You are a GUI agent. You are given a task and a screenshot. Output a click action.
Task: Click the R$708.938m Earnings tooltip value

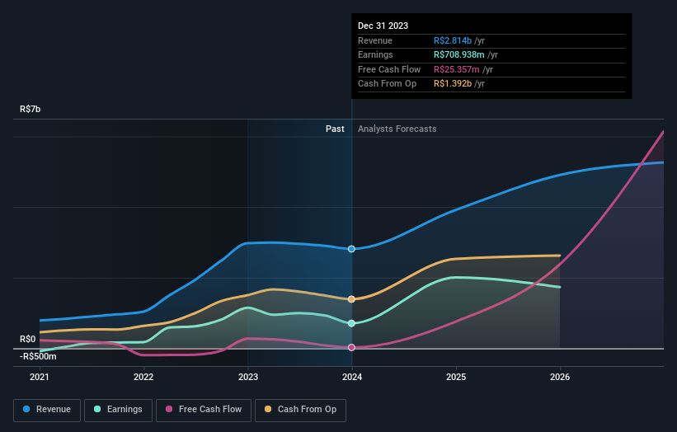[x=459, y=54]
